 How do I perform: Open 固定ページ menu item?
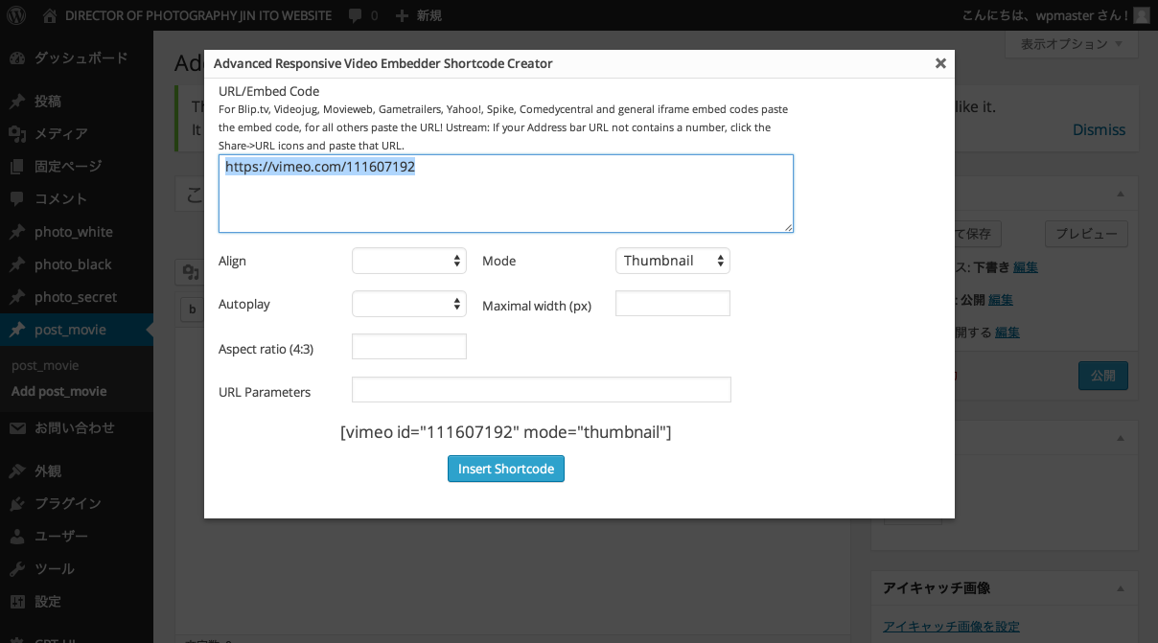(68, 166)
